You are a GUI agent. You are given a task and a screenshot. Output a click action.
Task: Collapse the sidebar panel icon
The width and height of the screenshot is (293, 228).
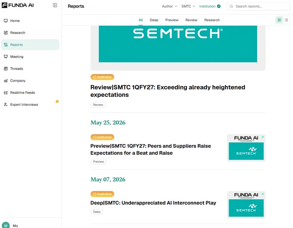click(55, 5)
